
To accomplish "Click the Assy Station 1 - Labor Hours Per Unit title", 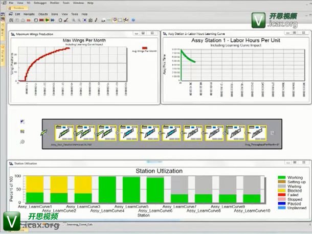I will pyautogui.click(x=236, y=40).
